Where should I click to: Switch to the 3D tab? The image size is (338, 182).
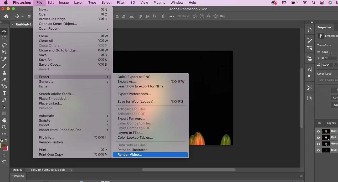(319, 123)
